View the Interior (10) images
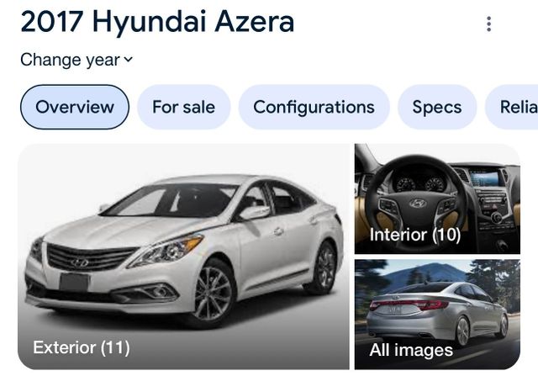Screen dimensions: 538x376 pyautogui.click(x=437, y=199)
